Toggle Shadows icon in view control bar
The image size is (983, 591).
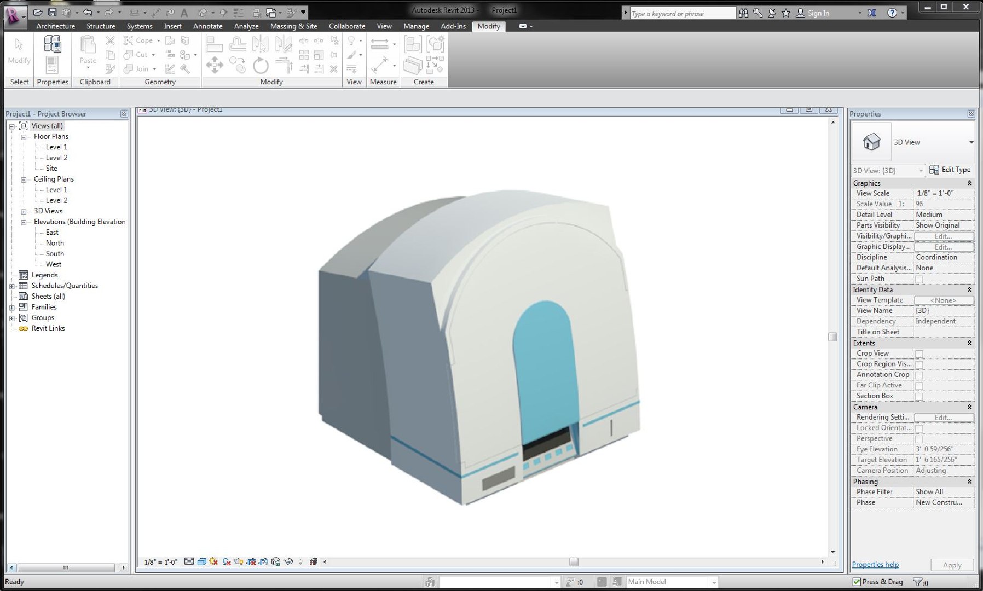pyautogui.click(x=226, y=561)
